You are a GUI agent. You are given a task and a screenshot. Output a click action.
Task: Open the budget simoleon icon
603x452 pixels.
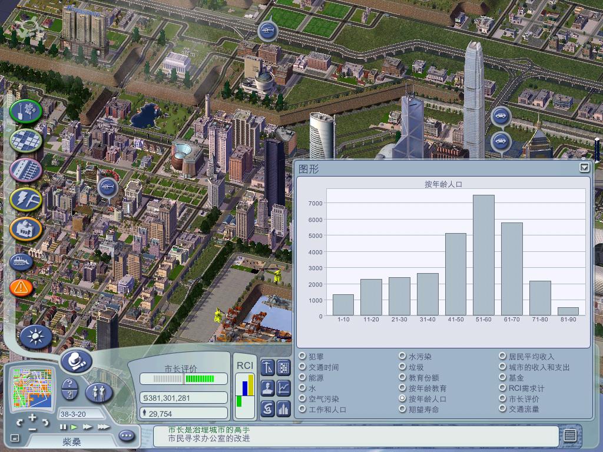point(268,408)
